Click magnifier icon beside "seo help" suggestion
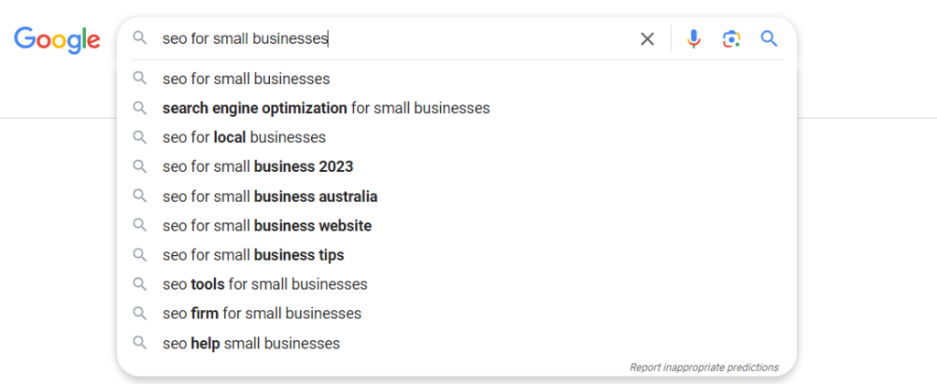 pos(140,344)
